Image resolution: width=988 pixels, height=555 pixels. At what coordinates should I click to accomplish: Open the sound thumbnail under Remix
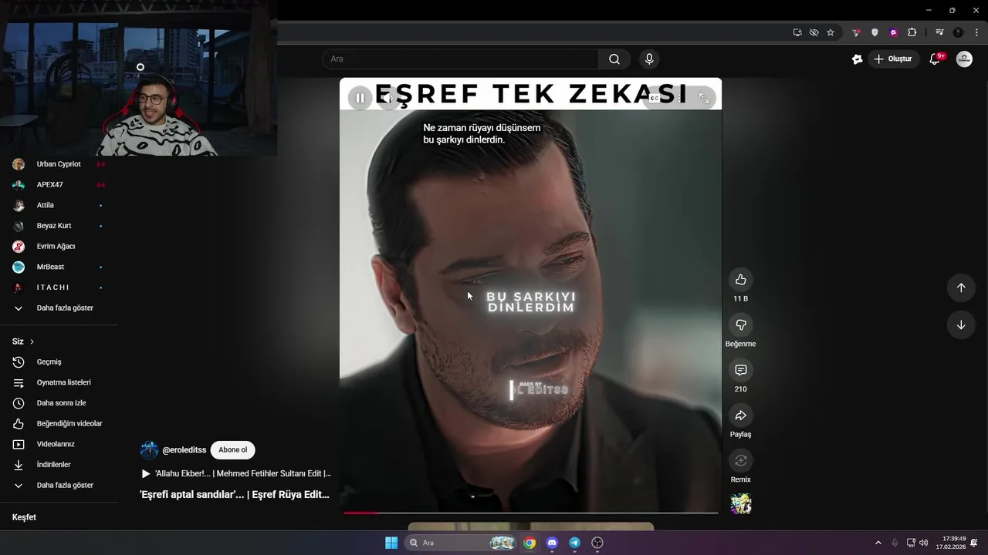tap(741, 504)
